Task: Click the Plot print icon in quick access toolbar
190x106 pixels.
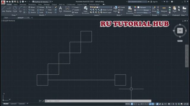Action: pyautogui.click(x=23, y=2)
